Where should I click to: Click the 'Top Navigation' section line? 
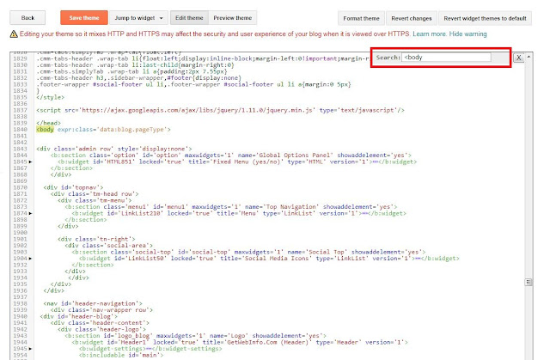click(231, 207)
